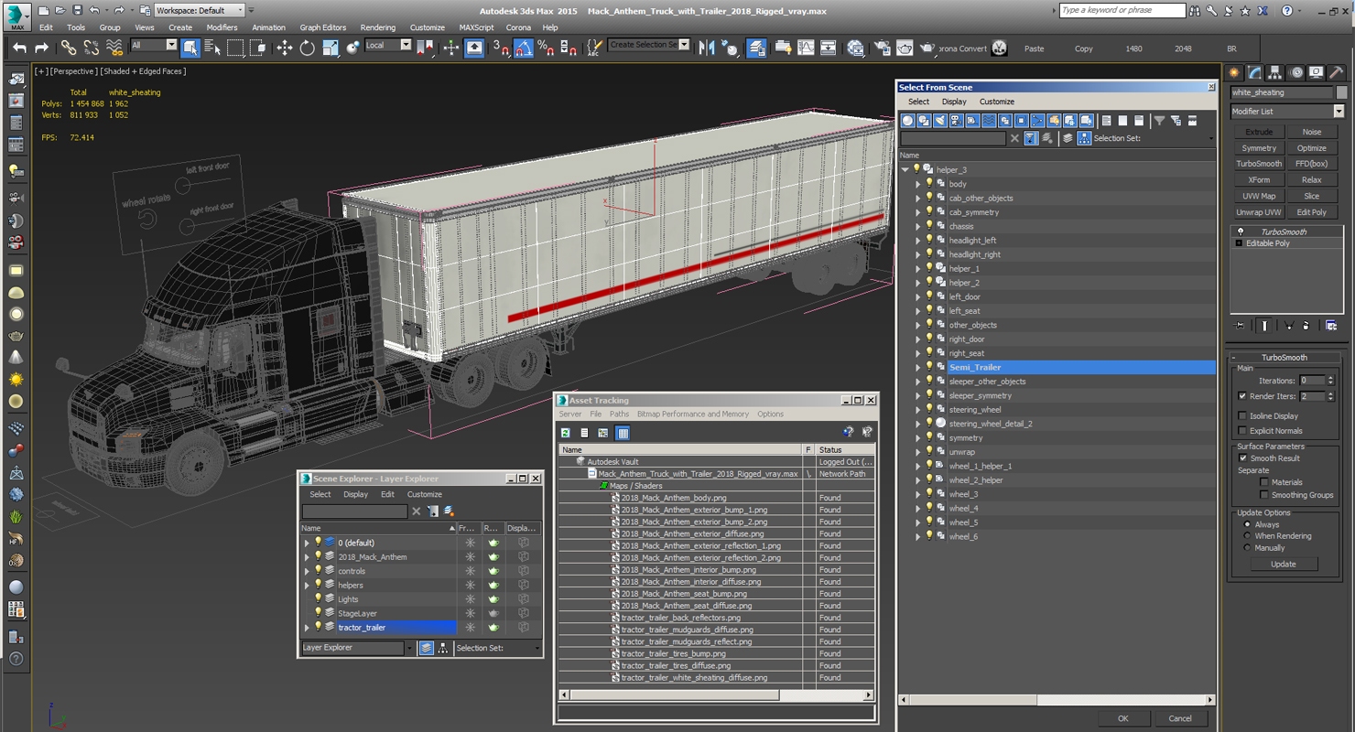Click the Edit Poly modifier button

1311,212
